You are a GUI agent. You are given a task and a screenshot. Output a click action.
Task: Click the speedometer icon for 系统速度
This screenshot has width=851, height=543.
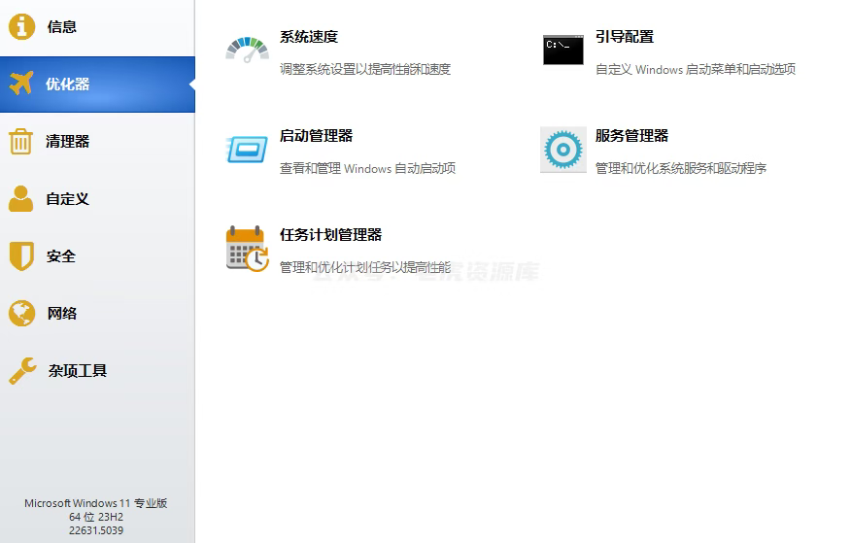point(247,50)
